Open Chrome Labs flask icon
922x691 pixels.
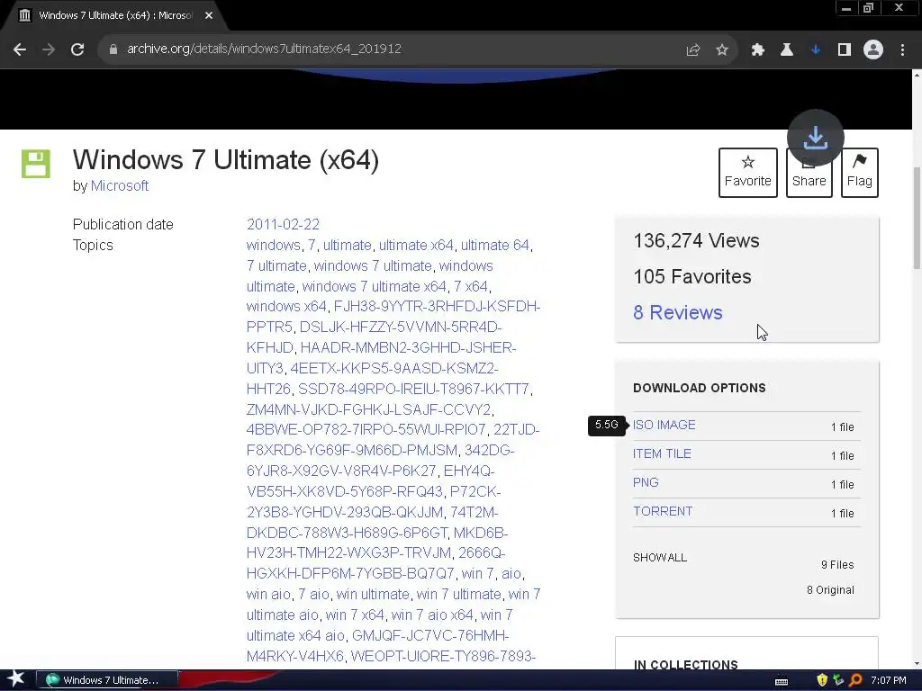pyautogui.click(x=787, y=50)
